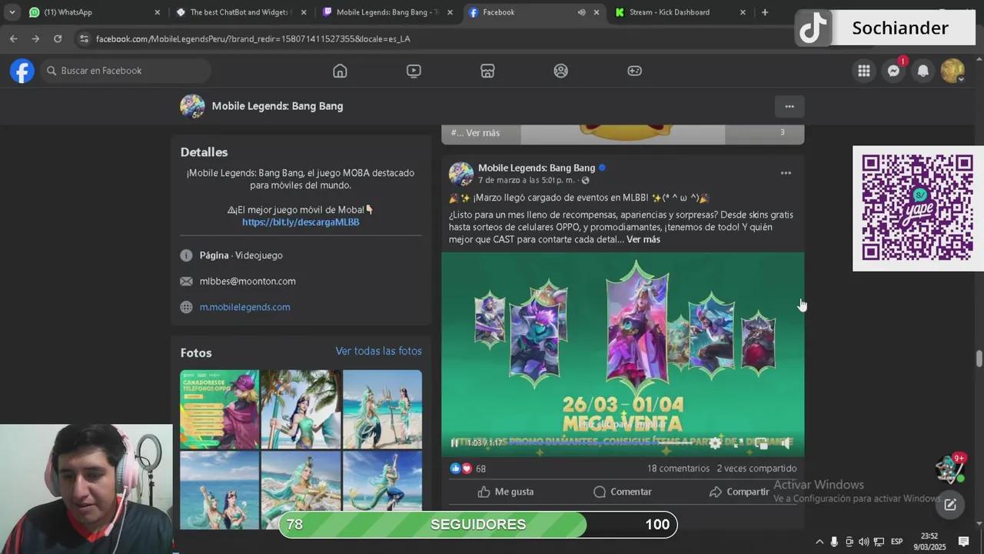The width and height of the screenshot is (984, 554).
Task: Show hidden system tray icons
Action: [x=819, y=542]
